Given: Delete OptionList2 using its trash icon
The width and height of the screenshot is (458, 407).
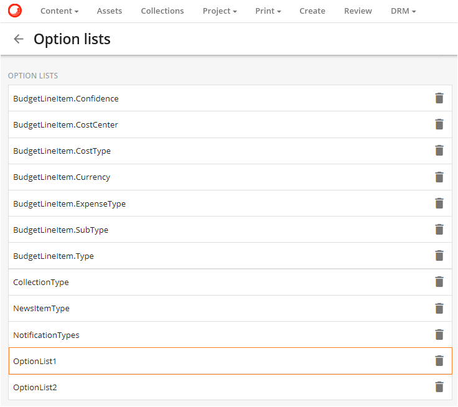Looking at the screenshot, I should (x=439, y=387).
